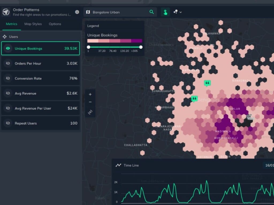
Task: Toggle the 3D map view icon
Action: (x=90, y=112)
